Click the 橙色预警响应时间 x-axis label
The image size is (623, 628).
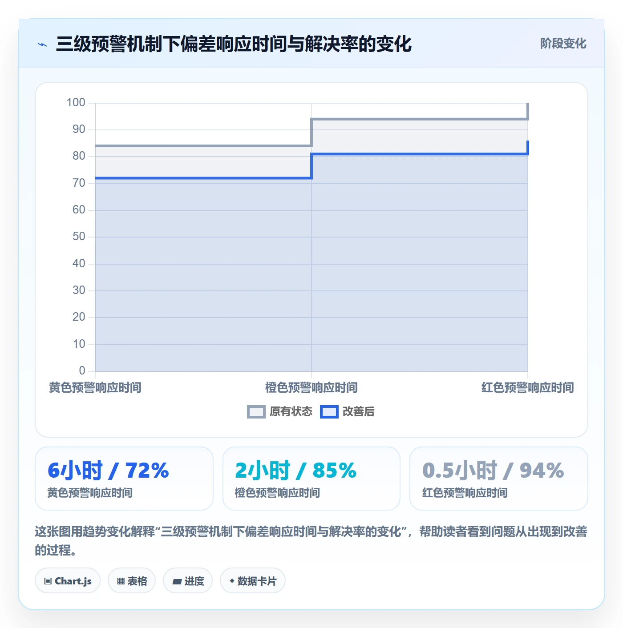[311, 387]
